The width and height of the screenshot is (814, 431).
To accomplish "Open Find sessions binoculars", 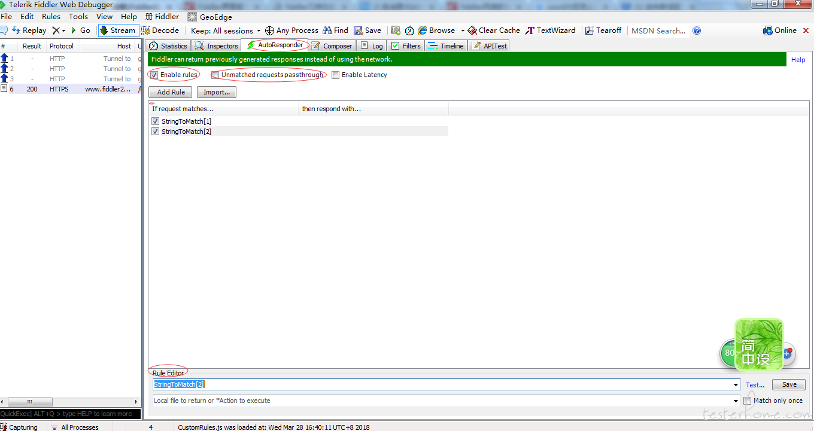I will coord(335,30).
